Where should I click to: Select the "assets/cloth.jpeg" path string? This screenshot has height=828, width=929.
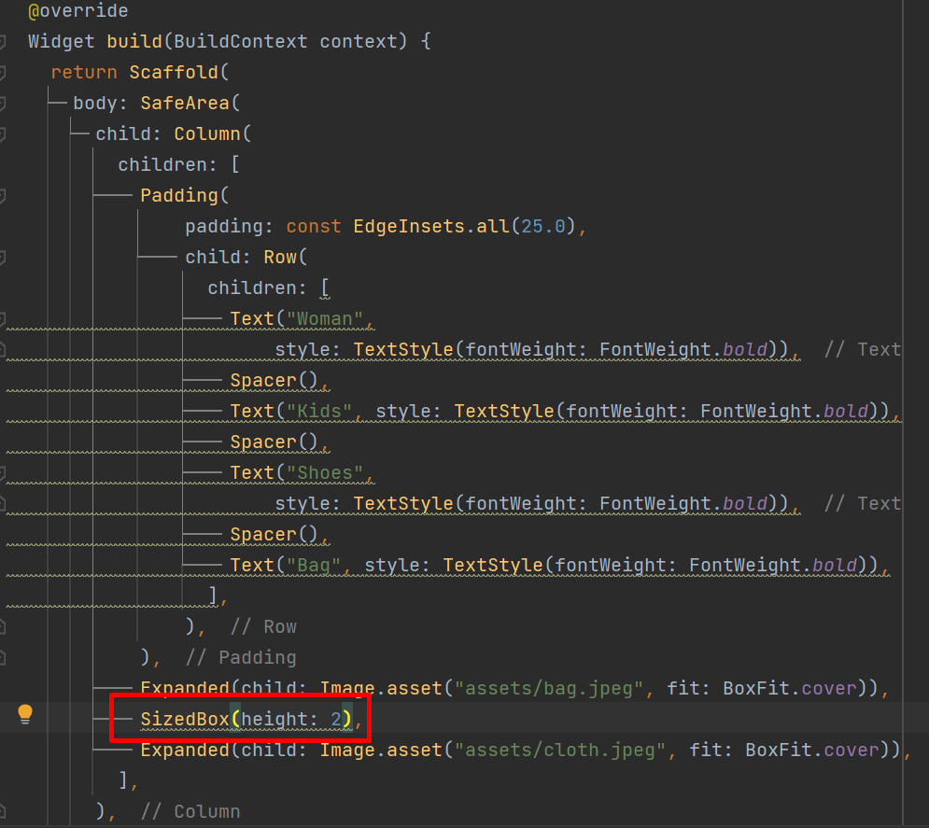[560, 750]
